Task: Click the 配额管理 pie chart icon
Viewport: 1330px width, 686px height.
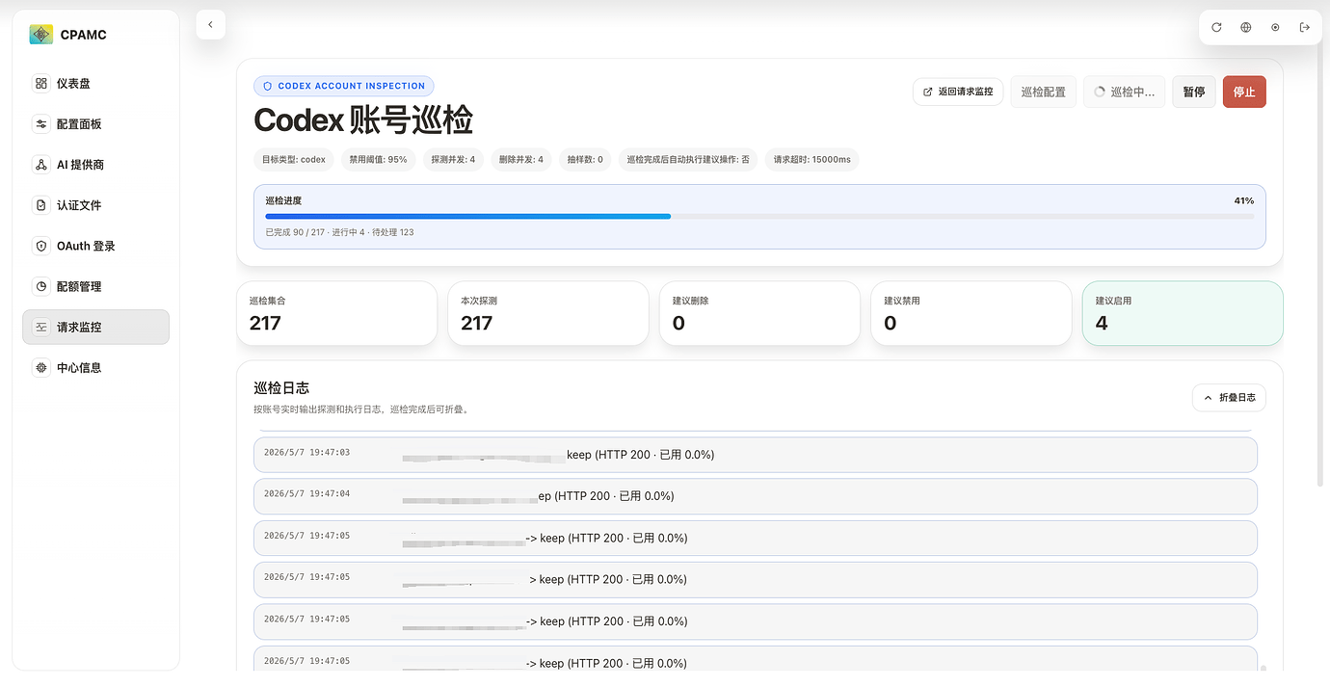Action: click(40, 286)
